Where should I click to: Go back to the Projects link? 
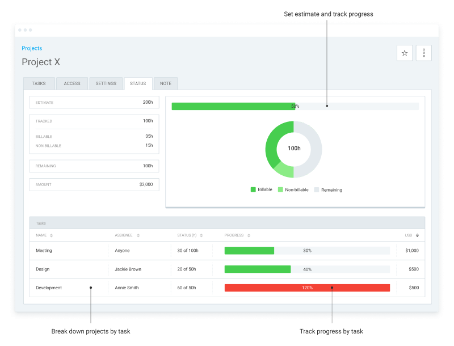coord(32,48)
